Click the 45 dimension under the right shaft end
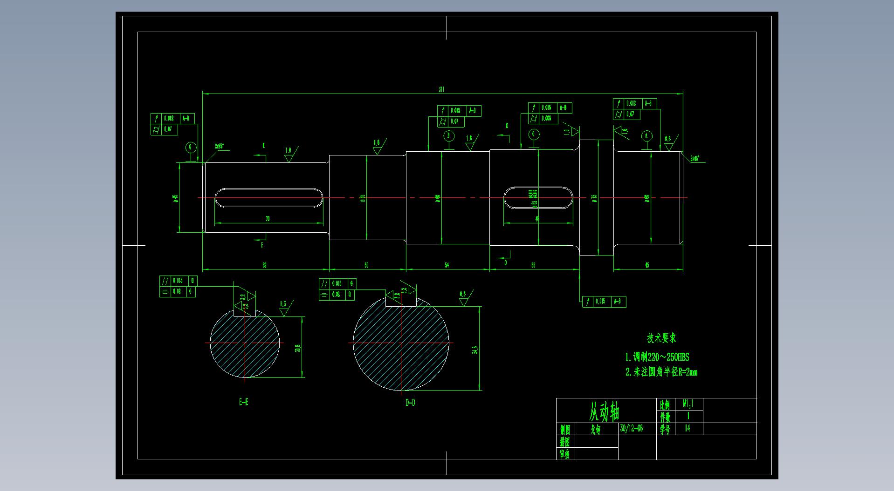 click(647, 265)
